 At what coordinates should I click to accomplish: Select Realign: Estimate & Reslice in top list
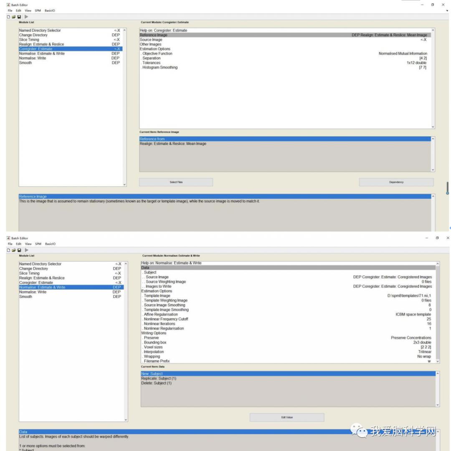pyautogui.click(x=71, y=44)
